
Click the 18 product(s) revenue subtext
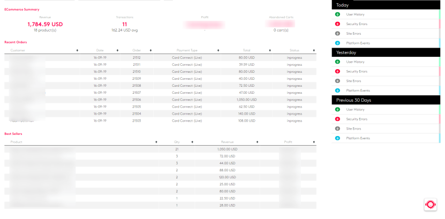(x=45, y=30)
